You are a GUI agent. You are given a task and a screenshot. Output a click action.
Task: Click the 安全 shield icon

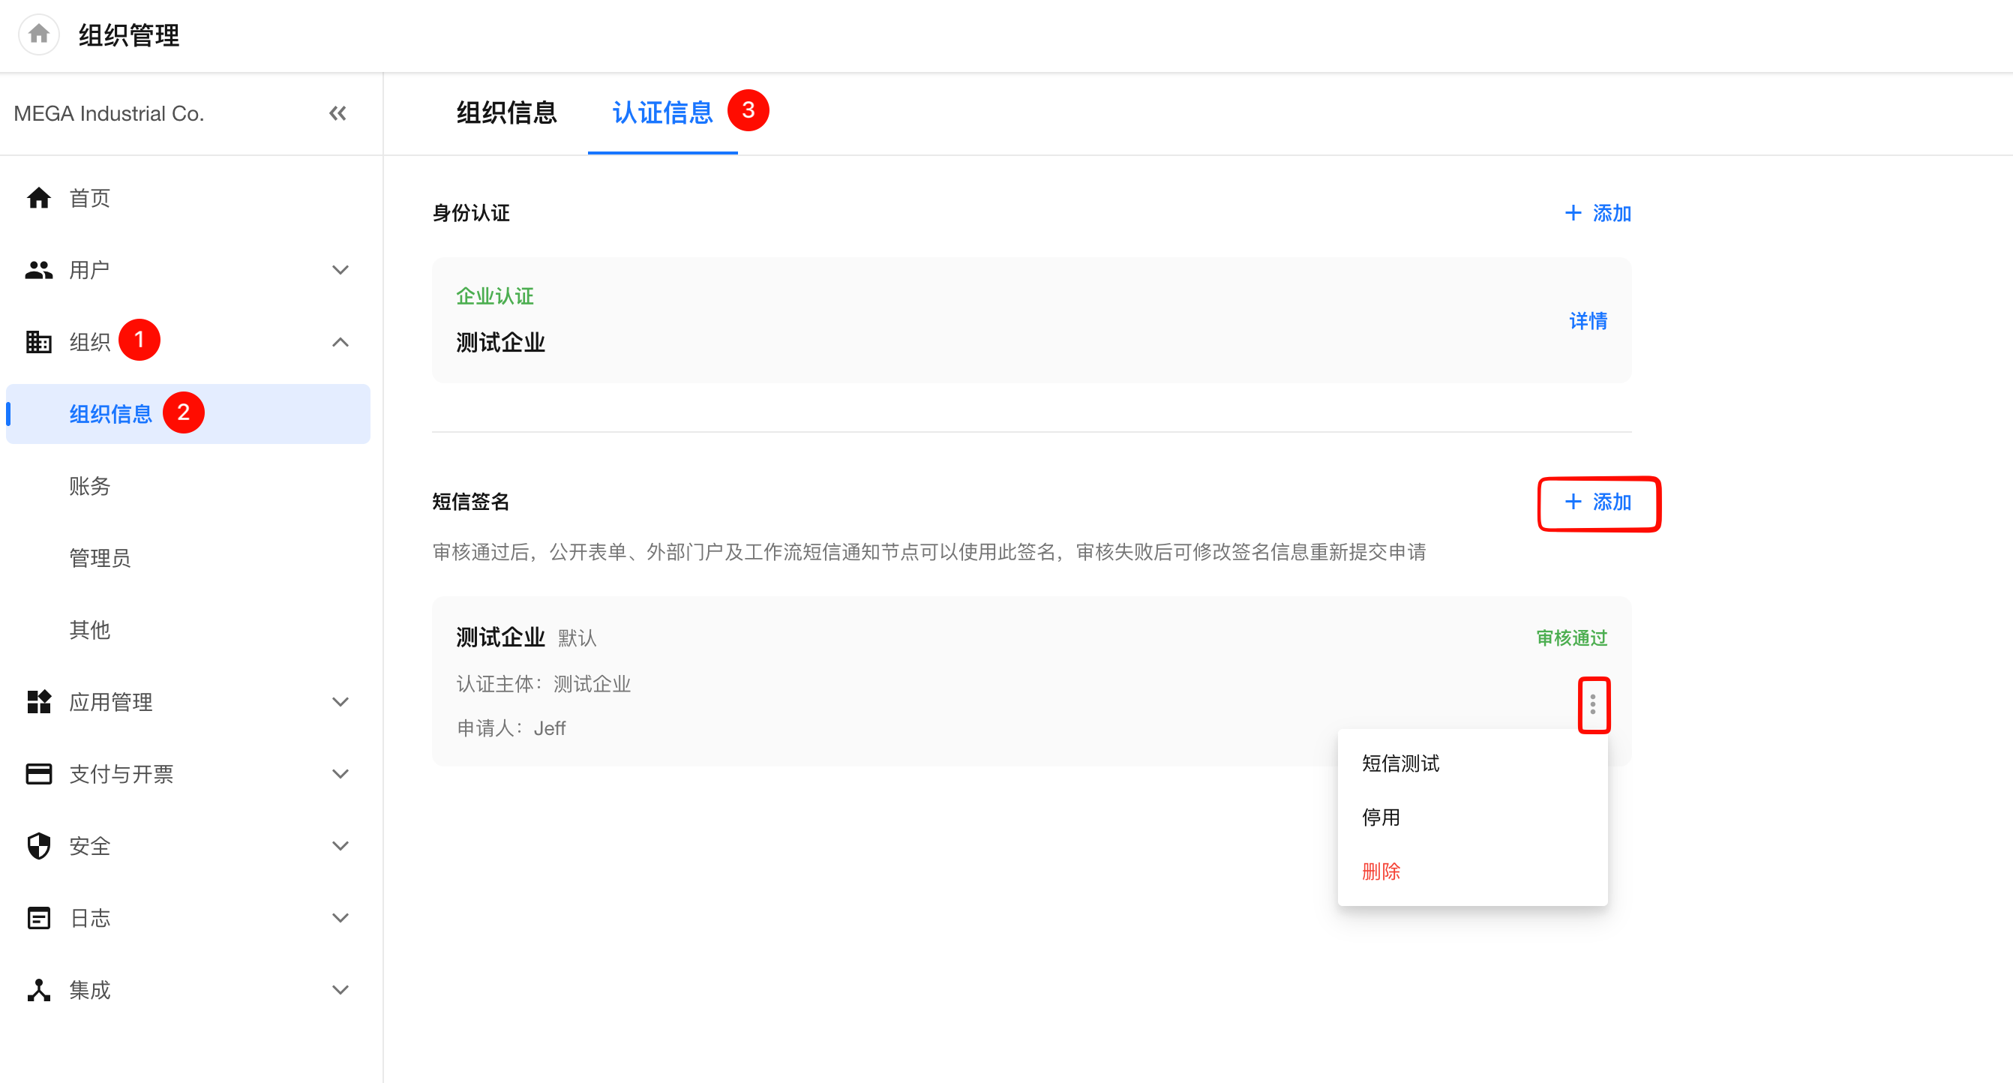(x=38, y=845)
